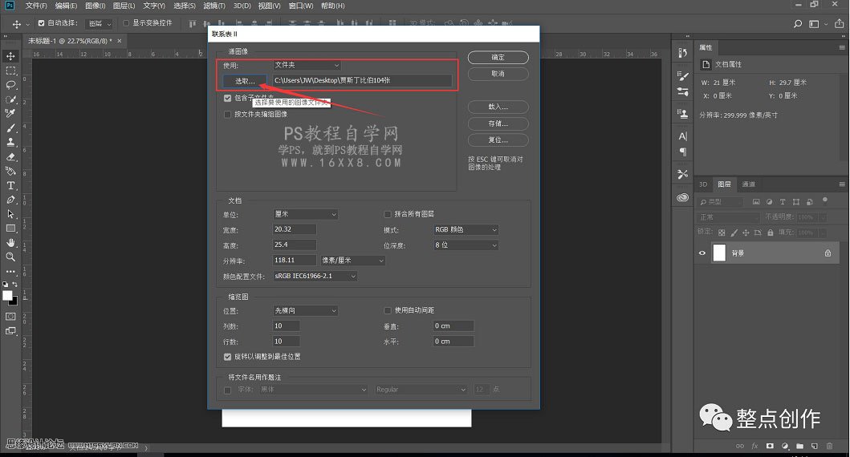Click the 分辨率 118.11 input field
Image resolution: width=850 pixels, height=457 pixels.
point(295,261)
